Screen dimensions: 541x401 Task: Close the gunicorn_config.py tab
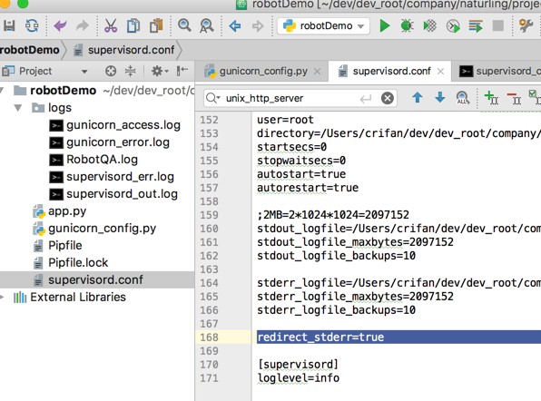(x=317, y=72)
